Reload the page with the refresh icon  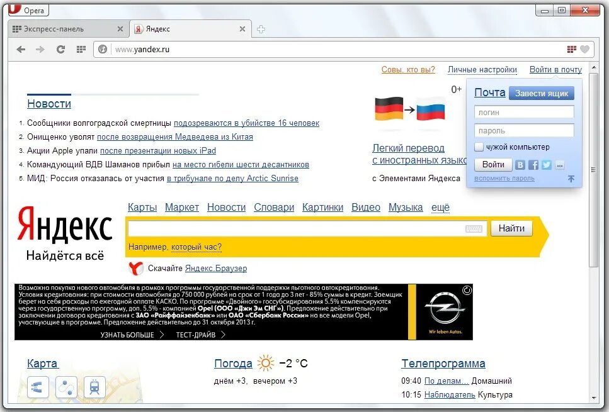[60, 49]
